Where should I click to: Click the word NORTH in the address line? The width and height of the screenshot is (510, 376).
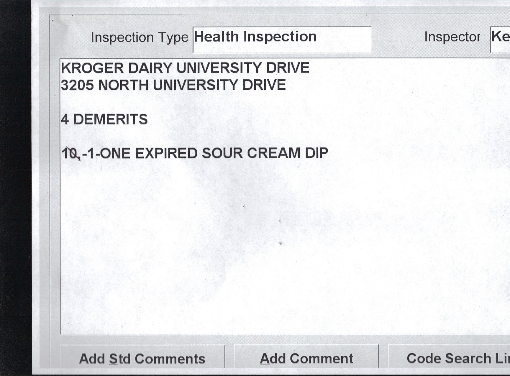pos(123,85)
